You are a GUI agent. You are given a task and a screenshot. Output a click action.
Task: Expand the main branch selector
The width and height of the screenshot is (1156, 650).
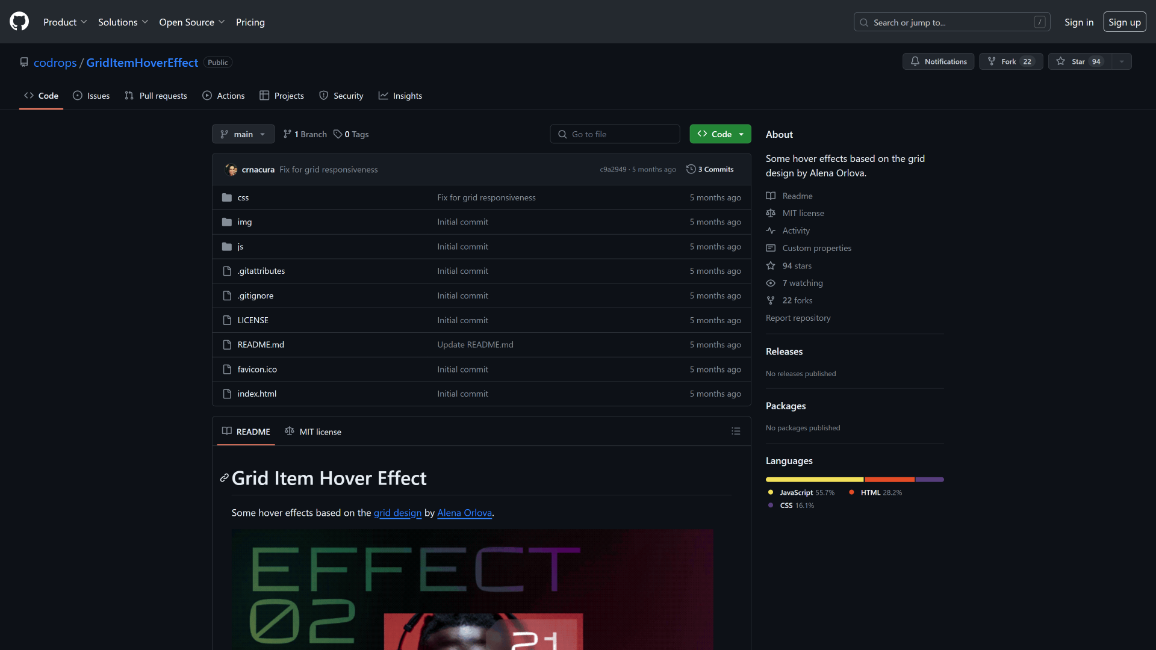(243, 134)
